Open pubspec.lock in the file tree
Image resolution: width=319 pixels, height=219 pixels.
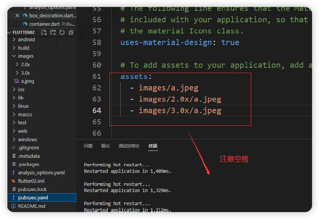pos(32,189)
